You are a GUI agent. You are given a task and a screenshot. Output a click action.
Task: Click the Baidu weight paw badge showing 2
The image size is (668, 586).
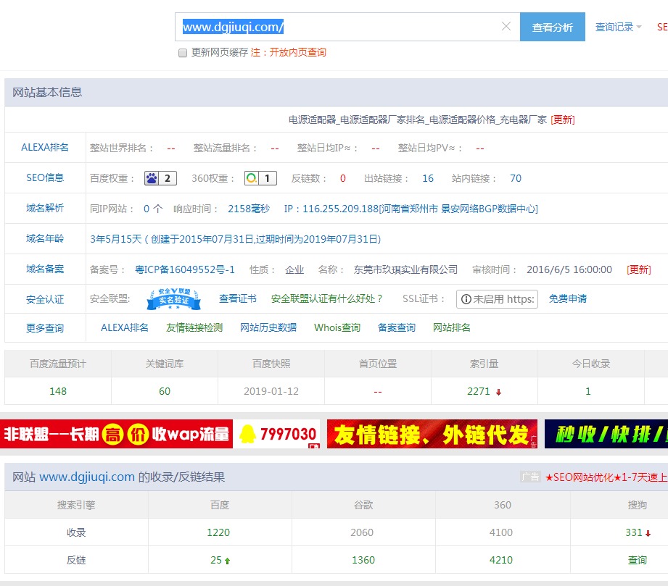(160, 177)
